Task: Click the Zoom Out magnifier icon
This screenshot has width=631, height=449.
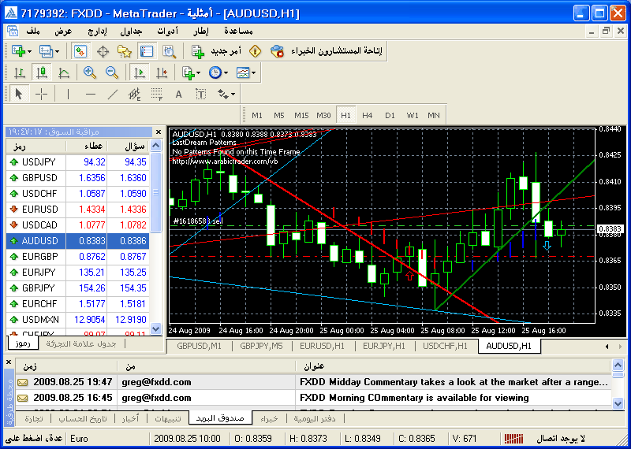Action: pyautogui.click(x=111, y=72)
